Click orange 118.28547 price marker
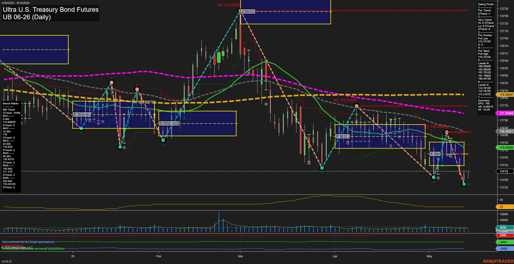Viewport: 514px width, 264px height. coord(505,95)
